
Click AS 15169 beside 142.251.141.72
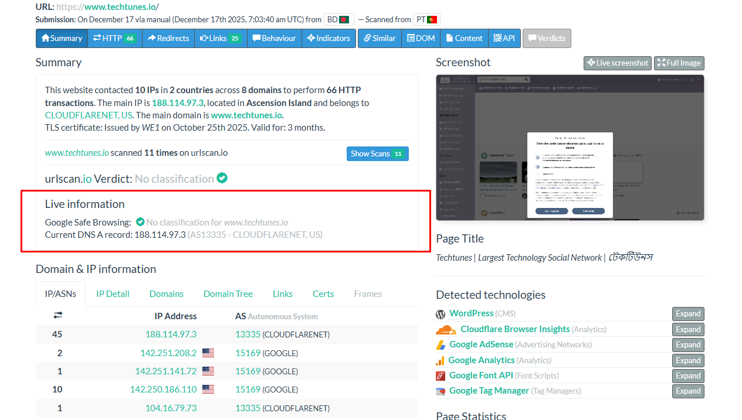click(x=248, y=371)
